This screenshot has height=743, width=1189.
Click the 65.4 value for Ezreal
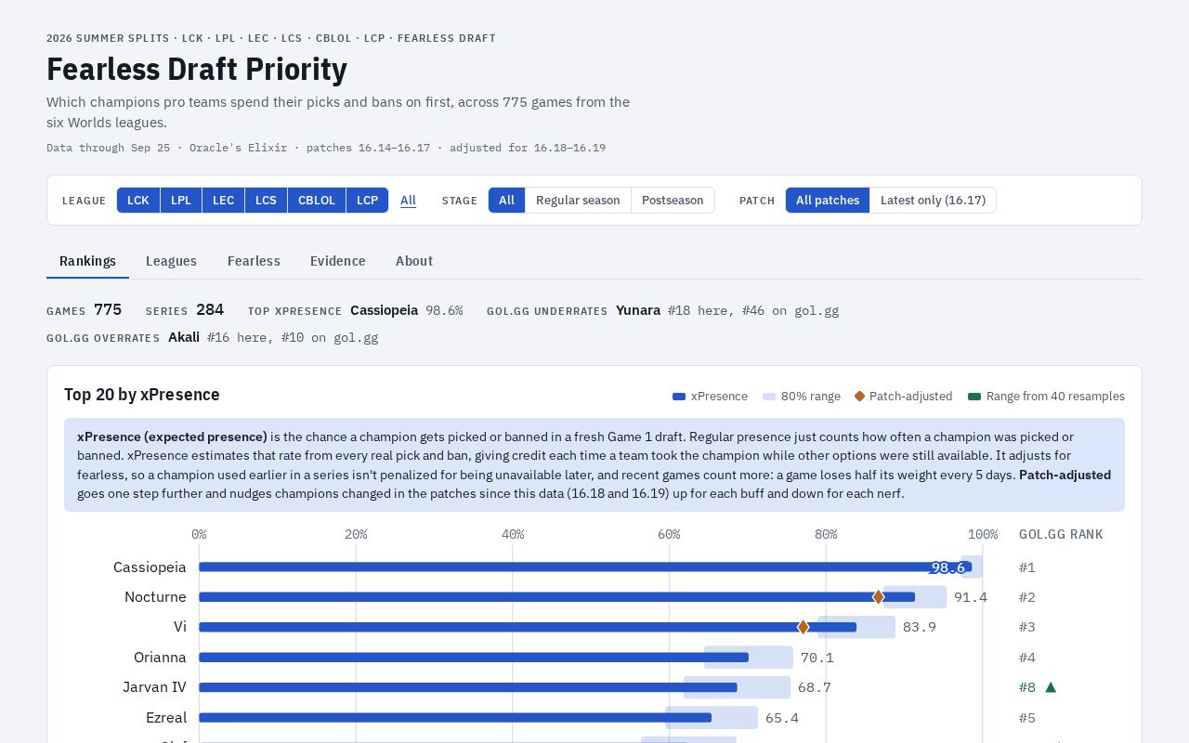[782, 718]
